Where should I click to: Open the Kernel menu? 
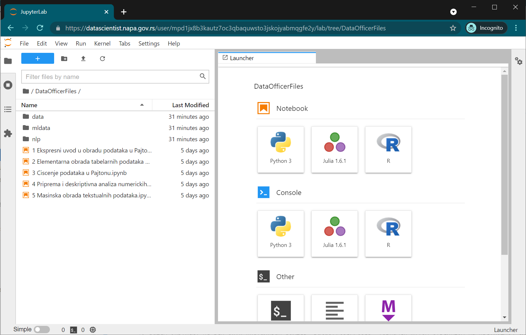(102, 43)
